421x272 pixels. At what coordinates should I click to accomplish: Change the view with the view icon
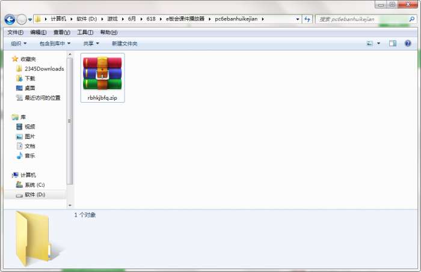coord(370,43)
